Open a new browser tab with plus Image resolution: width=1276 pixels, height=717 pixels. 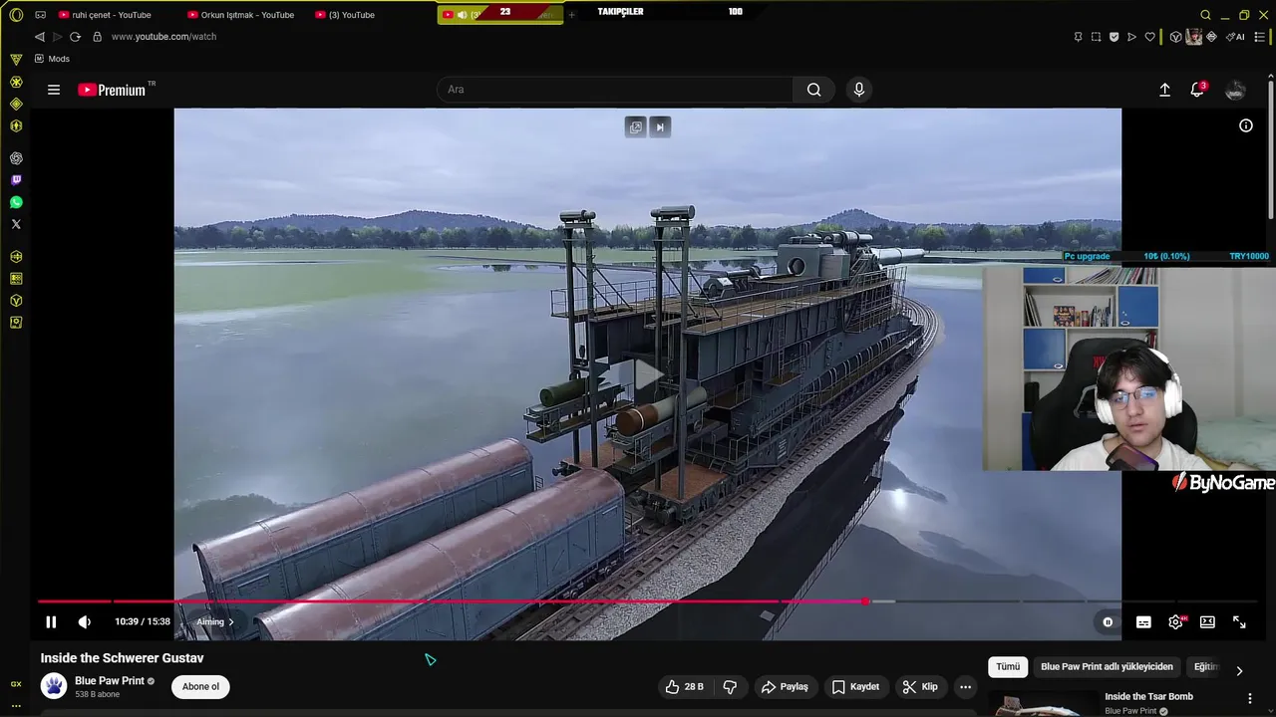[571, 15]
